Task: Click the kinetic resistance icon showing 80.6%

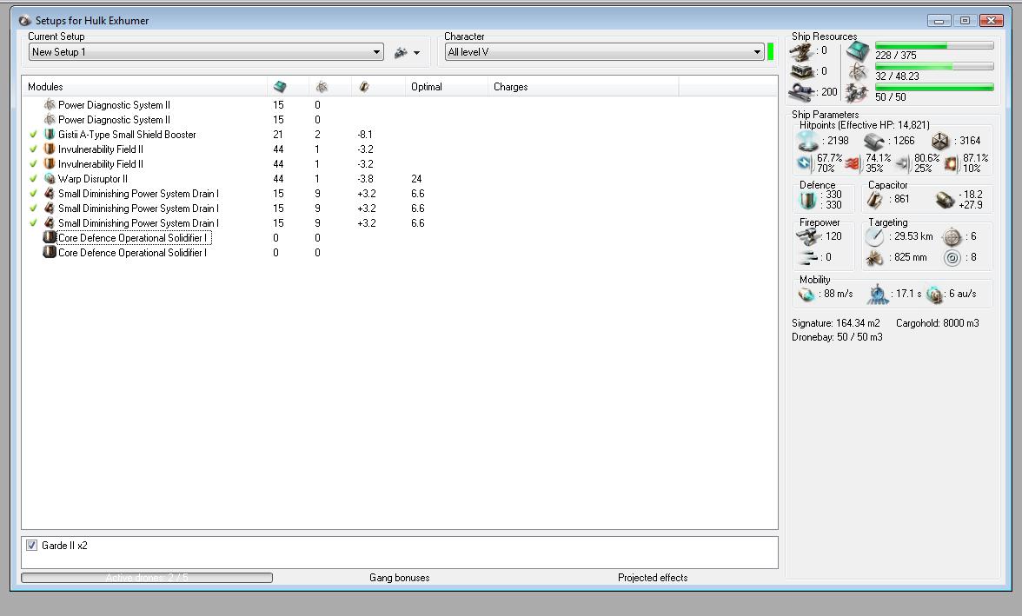Action: pos(902,163)
